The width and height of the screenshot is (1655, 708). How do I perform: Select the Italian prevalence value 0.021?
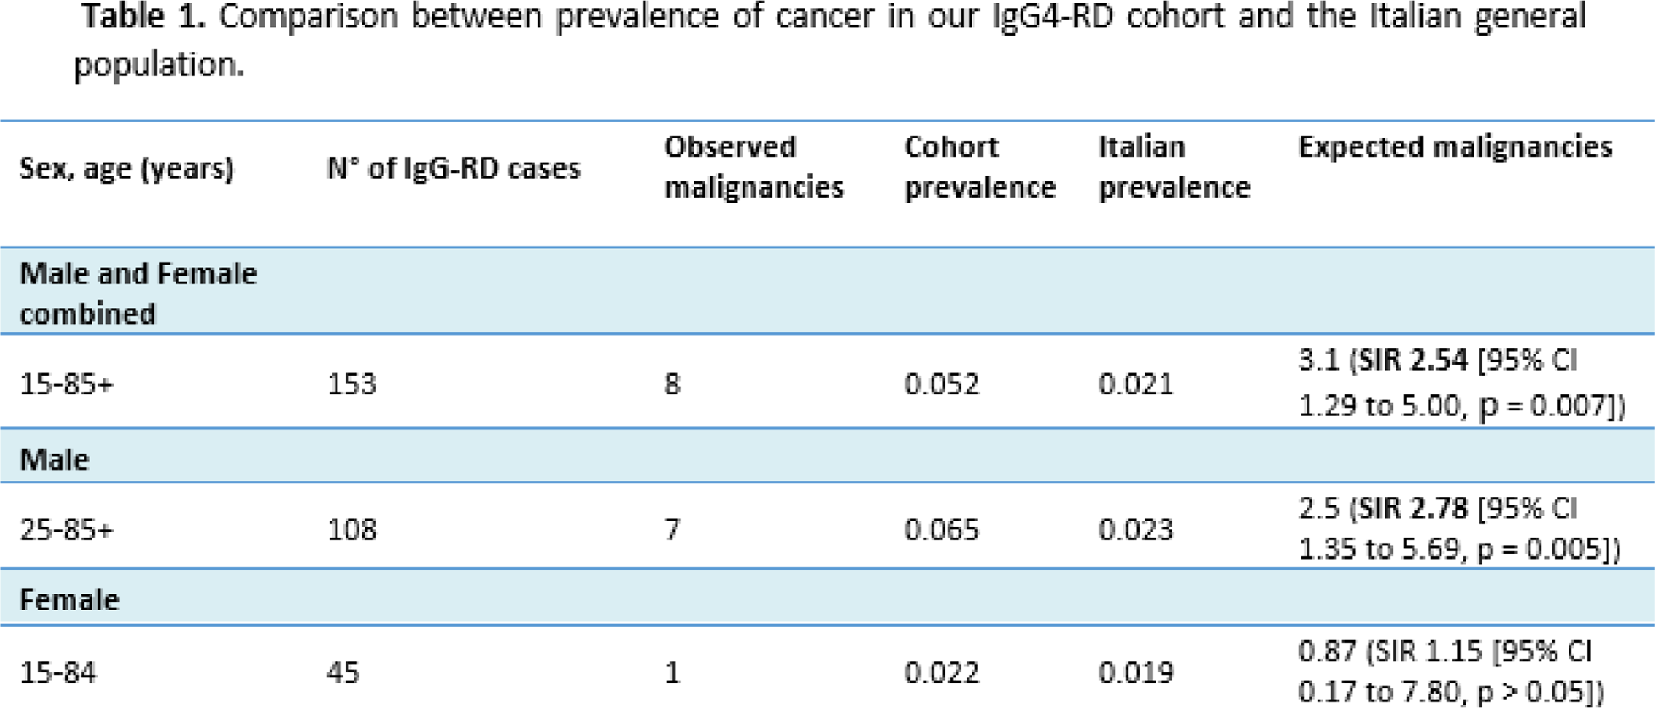tap(1135, 384)
